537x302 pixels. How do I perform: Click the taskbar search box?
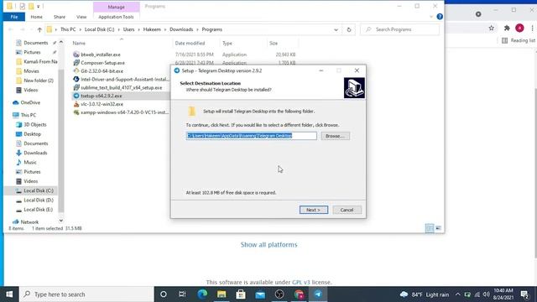tap(86, 294)
